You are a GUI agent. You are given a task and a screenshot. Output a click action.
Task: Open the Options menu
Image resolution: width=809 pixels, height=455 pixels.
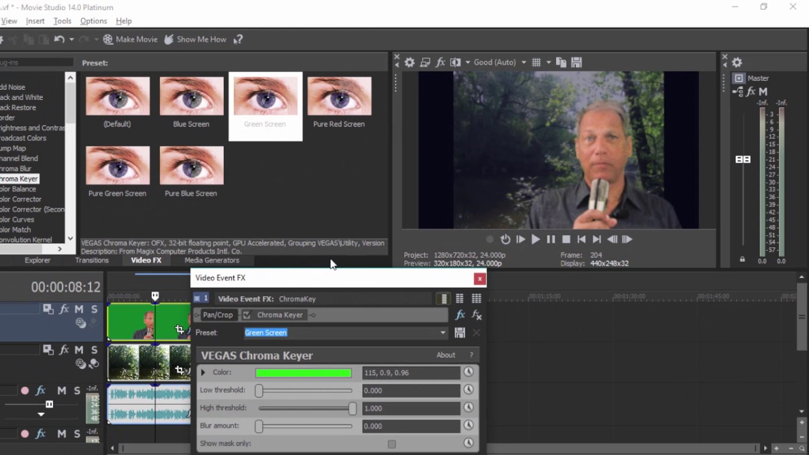94,21
